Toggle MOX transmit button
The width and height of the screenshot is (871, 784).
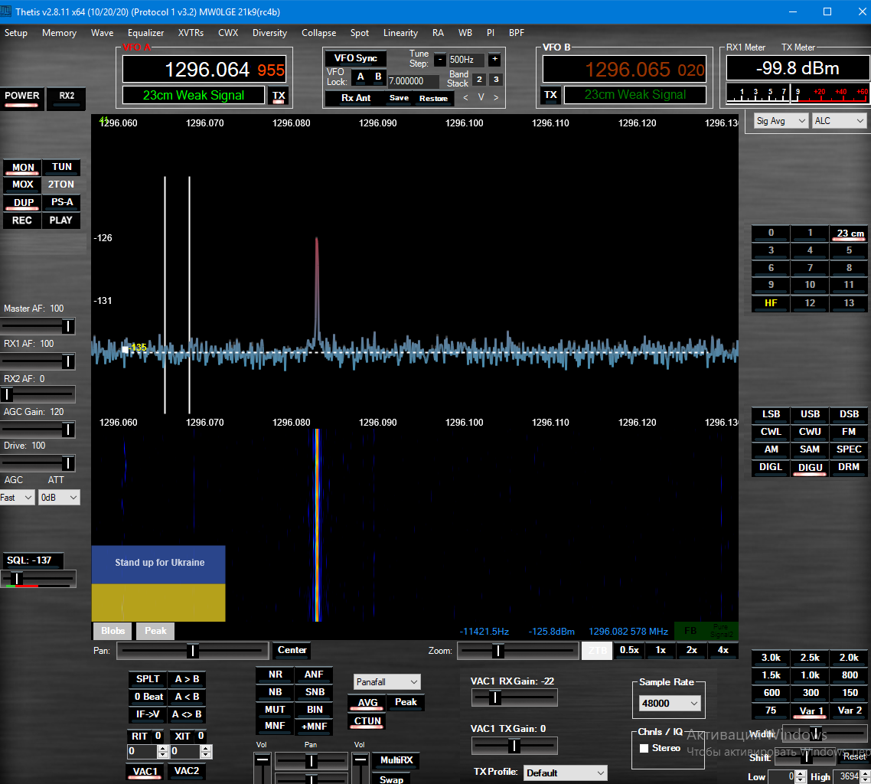point(23,185)
